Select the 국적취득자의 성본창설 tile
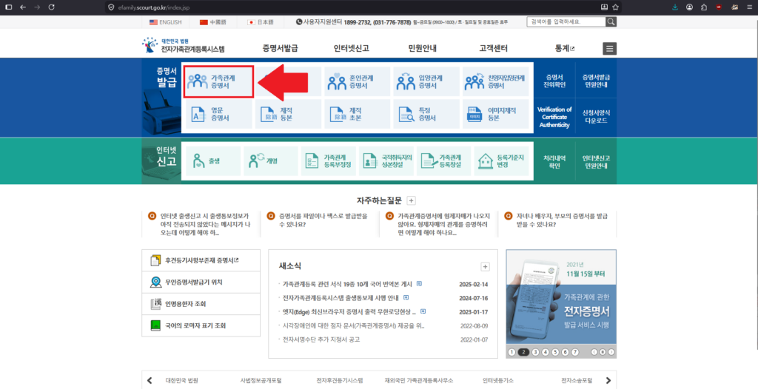 [386, 161]
